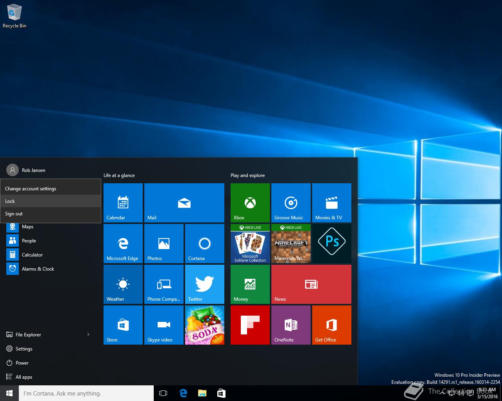Launch the Minecraft tile
This screenshot has height=401, width=502.
coord(291,244)
